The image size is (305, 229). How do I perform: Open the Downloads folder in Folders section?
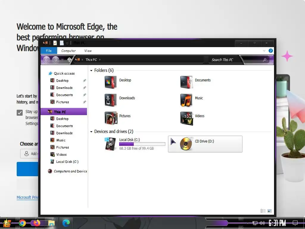pos(120,100)
